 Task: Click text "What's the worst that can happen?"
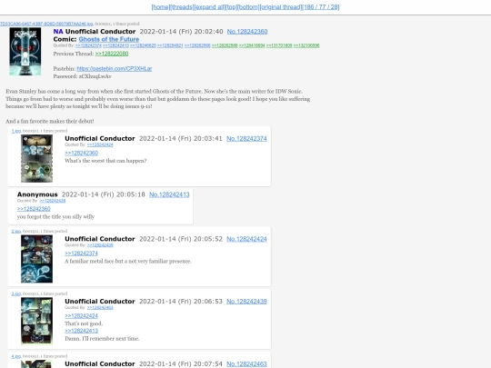[105, 161]
